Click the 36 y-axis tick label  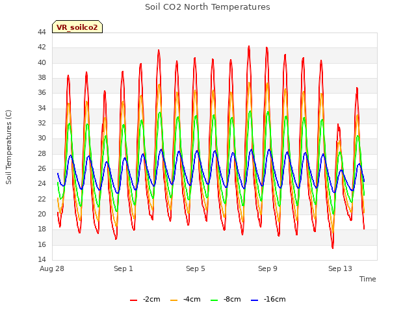point(42,93)
